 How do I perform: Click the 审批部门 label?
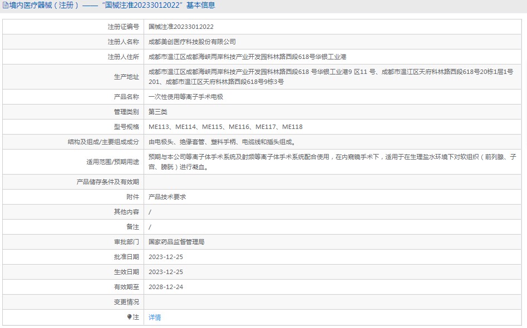click(126, 242)
